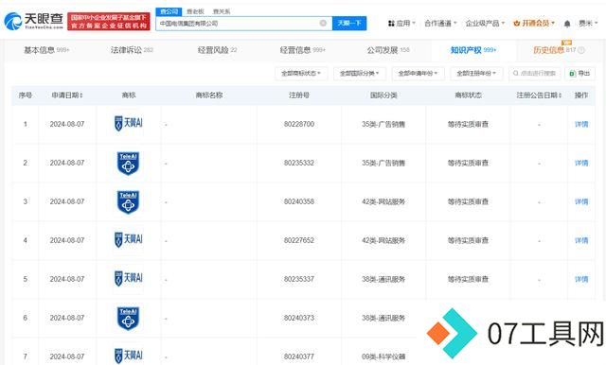Open the 全部商标状态 filter dropdown

click(301, 74)
